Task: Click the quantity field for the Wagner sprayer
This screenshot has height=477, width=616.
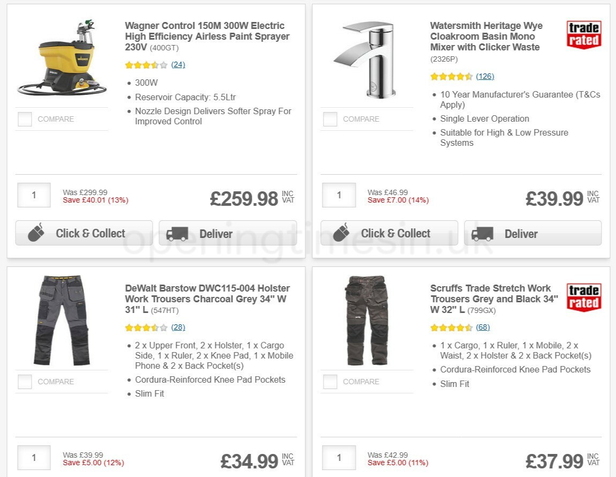Action: pos(34,195)
